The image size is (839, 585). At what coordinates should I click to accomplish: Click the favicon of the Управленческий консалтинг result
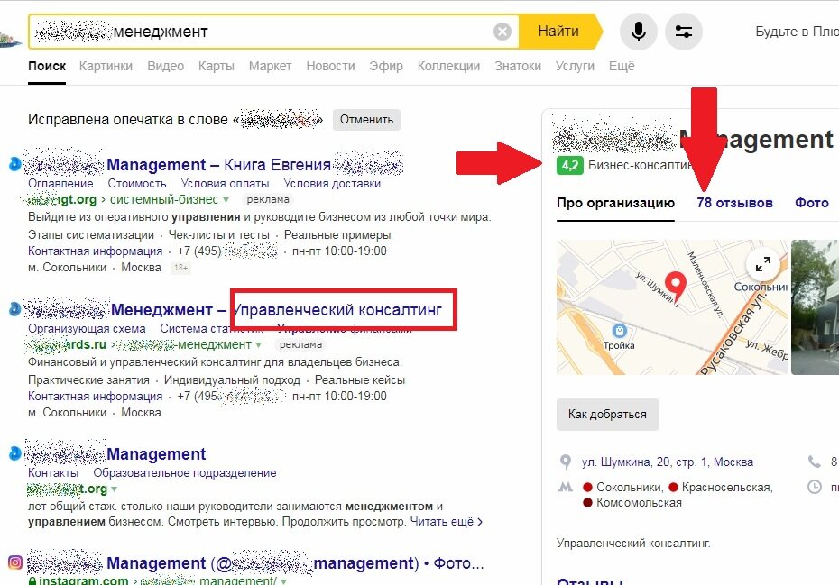coord(15,309)
